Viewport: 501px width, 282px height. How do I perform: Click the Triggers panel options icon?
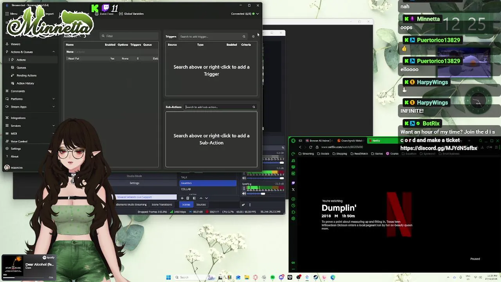click(253, 36)
